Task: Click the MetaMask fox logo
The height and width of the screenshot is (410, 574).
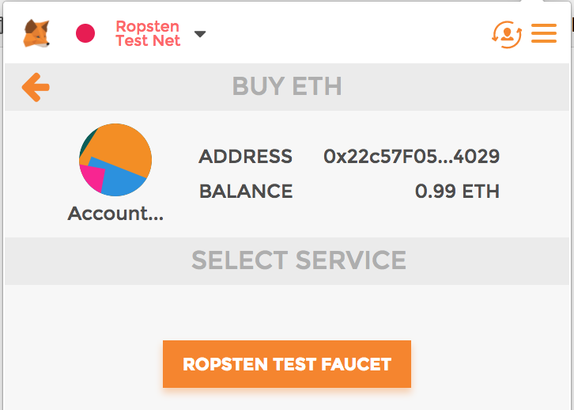Action: 36,33
